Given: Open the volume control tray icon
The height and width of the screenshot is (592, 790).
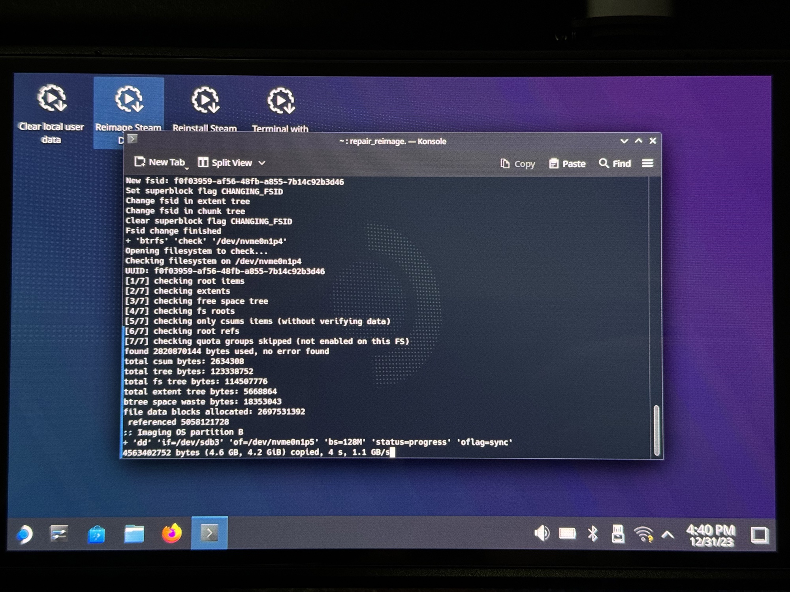Looking at the screenshot, I should (x=542, y=534).
